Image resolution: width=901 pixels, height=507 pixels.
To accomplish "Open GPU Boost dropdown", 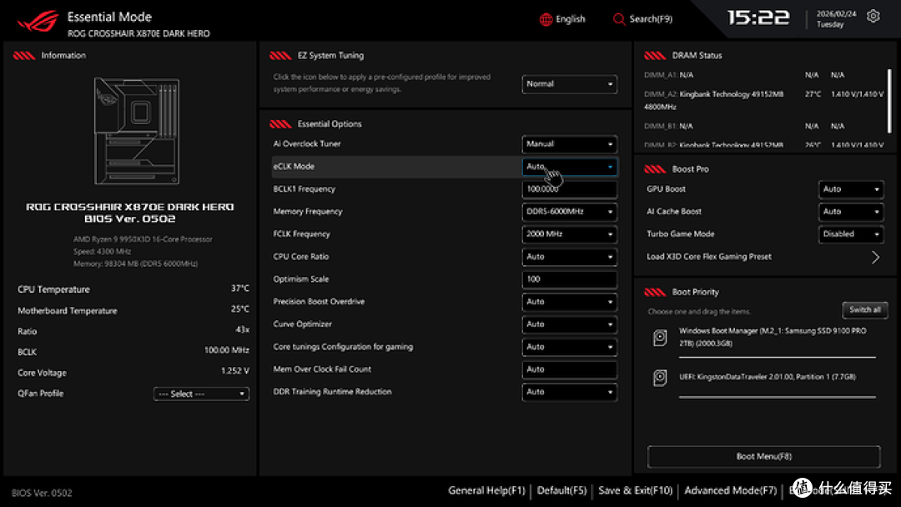I will click(851, 189).
